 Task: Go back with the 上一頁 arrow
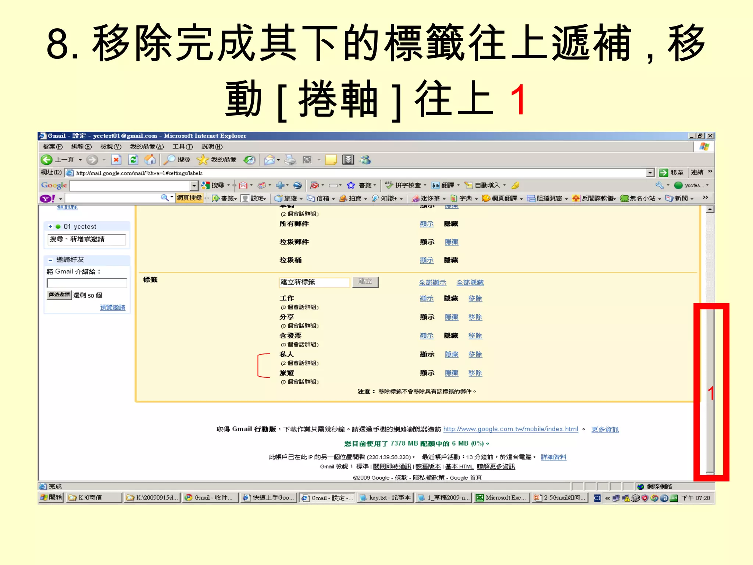coord(57,160)
